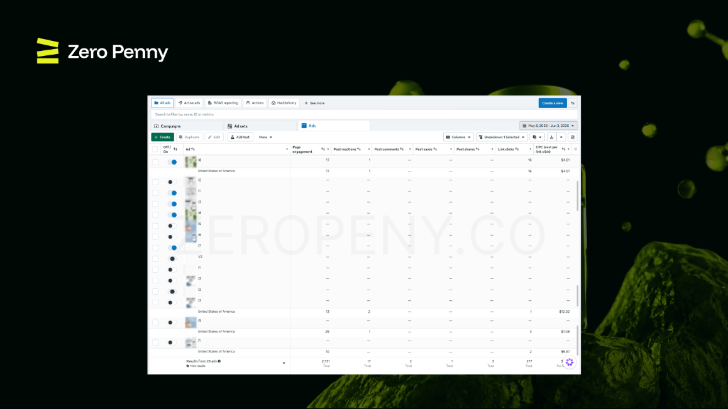Check the box for ad V2
The image size is (728, 409).
click(155, 259)
